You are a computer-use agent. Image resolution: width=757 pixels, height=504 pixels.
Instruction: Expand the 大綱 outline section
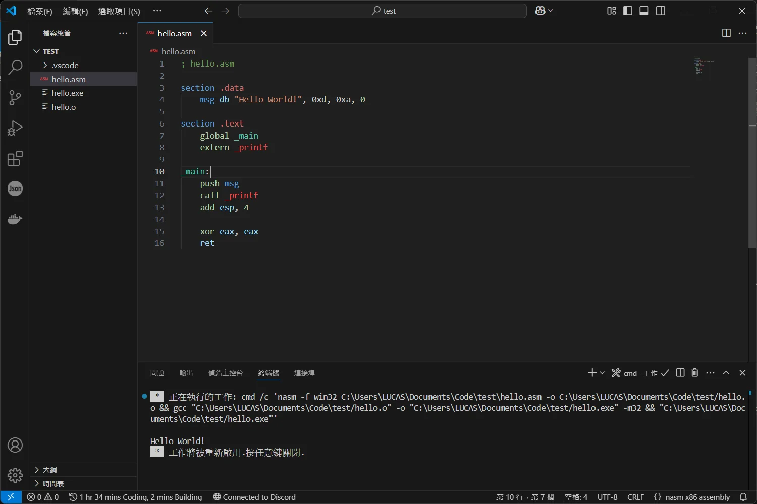click(x=49, y=470)
